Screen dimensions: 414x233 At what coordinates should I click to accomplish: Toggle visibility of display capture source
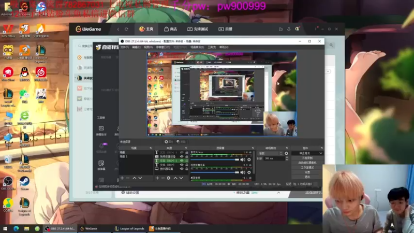182,169
